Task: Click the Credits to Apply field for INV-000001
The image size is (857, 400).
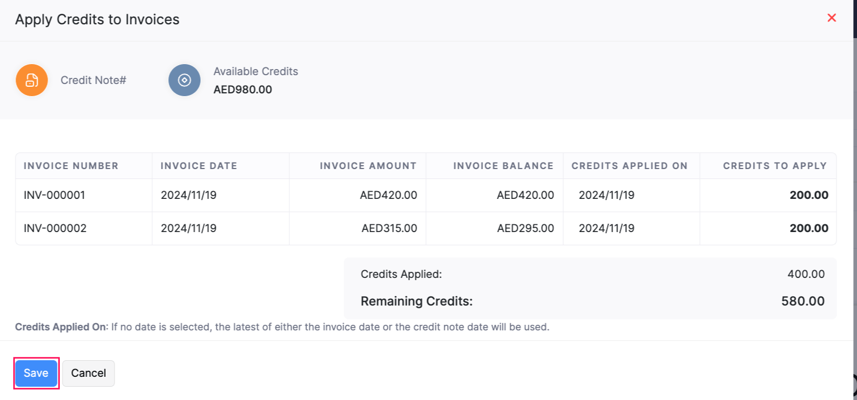Action: point(812,195)
